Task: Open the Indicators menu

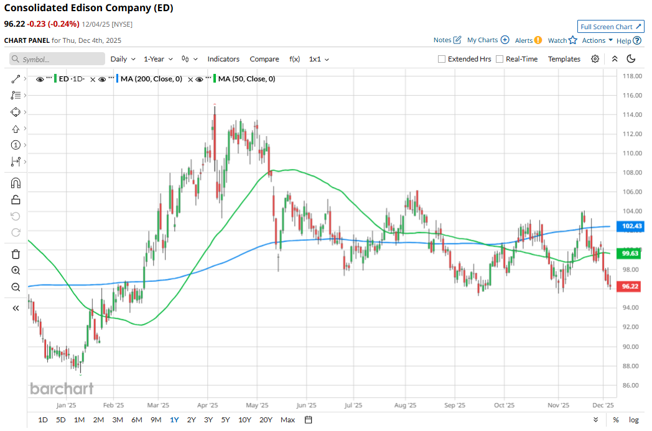Action: point(223,59)
